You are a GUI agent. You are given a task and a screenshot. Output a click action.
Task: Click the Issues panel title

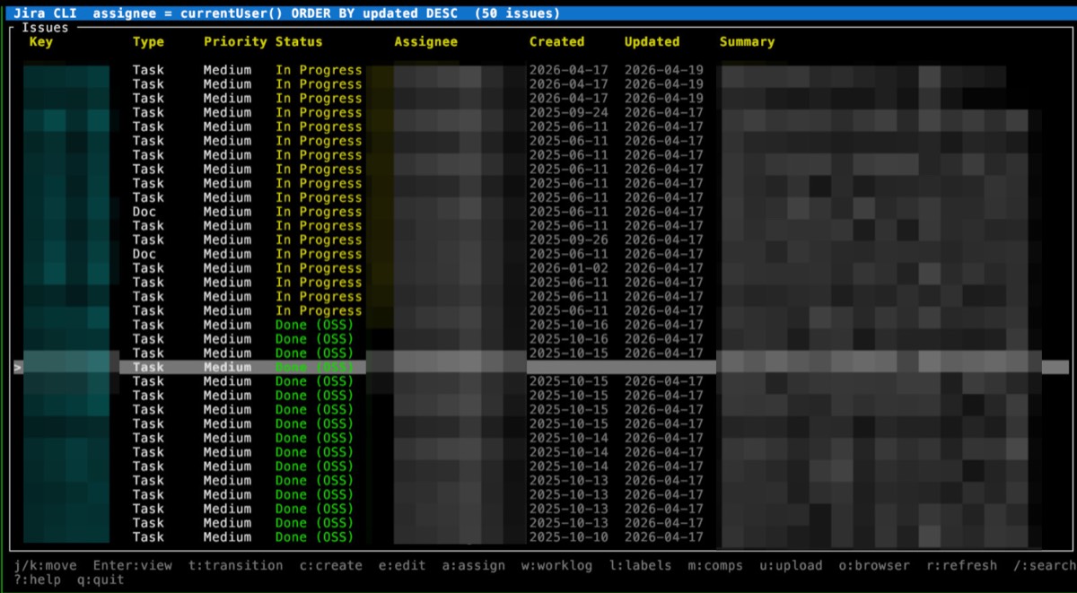(x=45, y=28)
